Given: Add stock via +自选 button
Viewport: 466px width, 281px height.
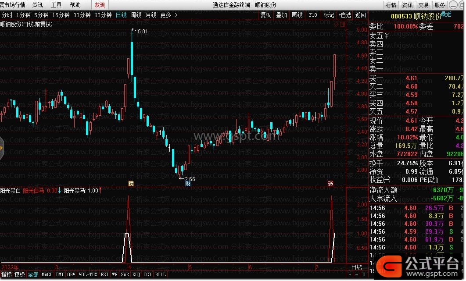Looking at the screenshot, I should [345, 15].
